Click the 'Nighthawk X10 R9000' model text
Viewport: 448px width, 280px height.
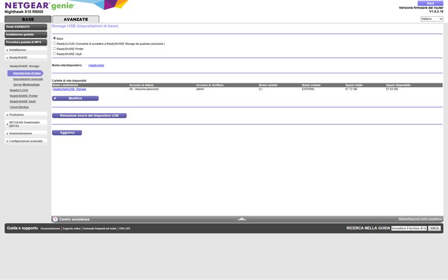(x=24, y=12)
